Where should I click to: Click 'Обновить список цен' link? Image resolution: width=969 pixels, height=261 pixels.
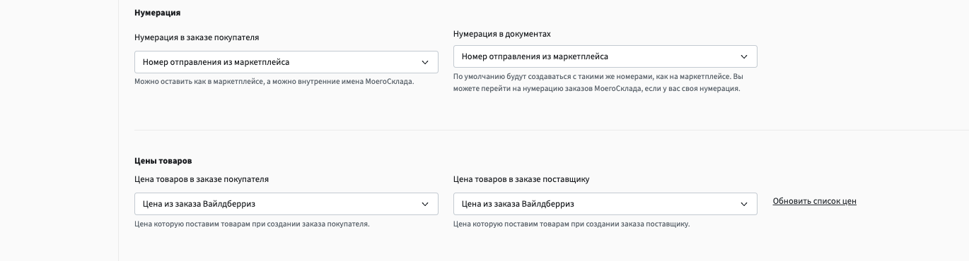tap(815, 201)
